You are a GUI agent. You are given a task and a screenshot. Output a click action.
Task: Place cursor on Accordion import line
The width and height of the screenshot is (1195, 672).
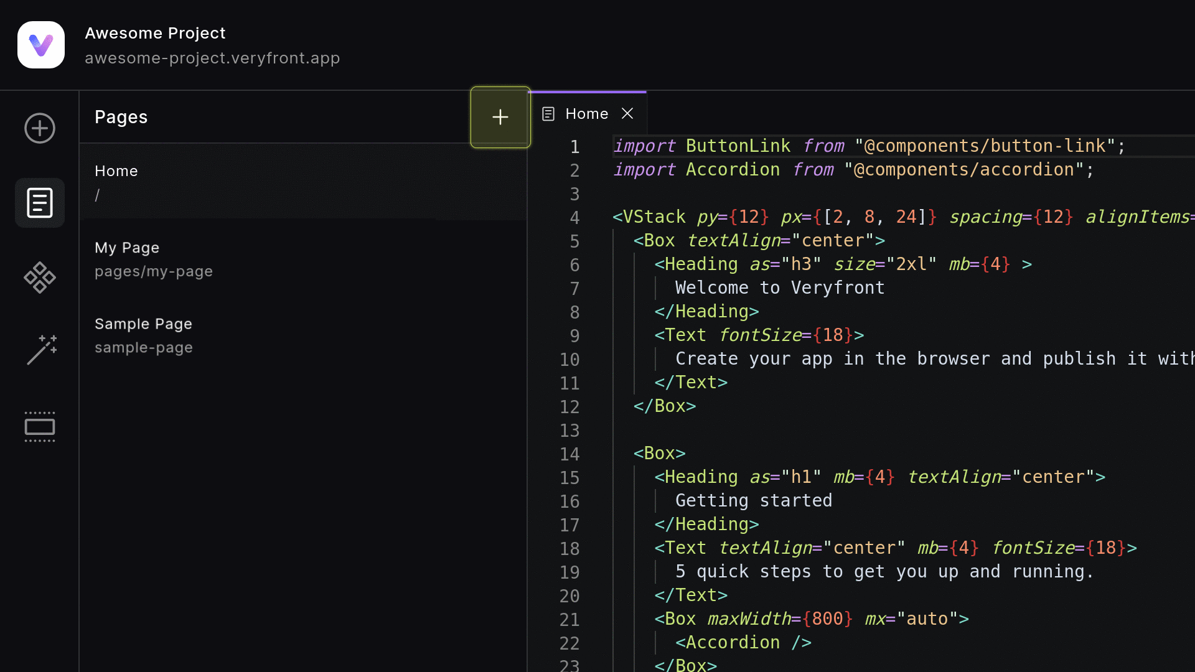(853, 169)
